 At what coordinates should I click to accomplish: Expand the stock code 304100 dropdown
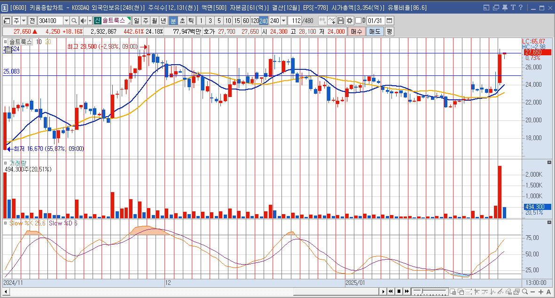coord(66,21)
